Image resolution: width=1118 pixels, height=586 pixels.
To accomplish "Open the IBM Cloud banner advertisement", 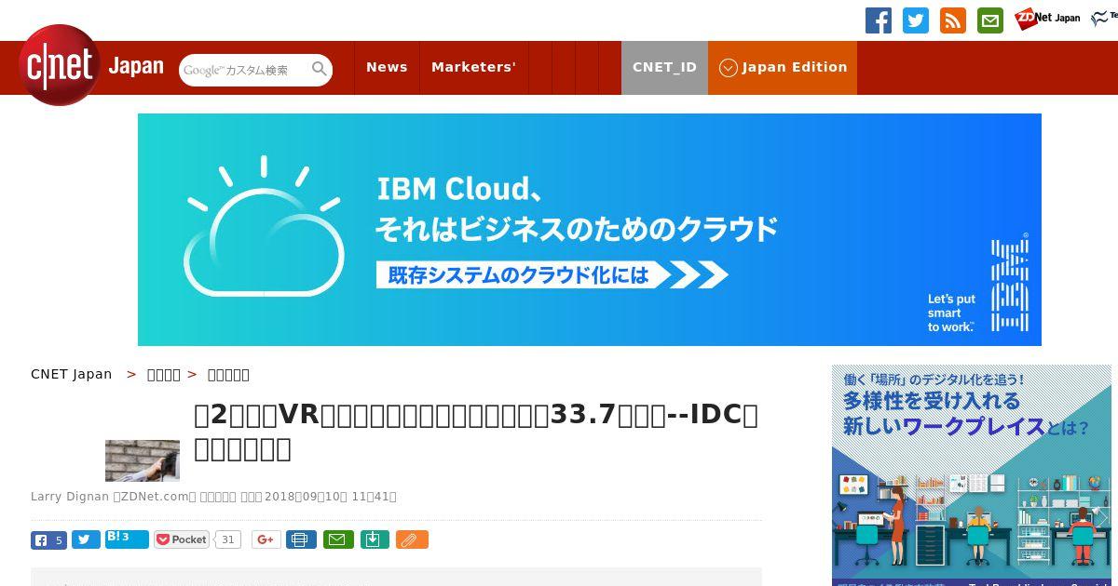I will click(x=589, y=230).
